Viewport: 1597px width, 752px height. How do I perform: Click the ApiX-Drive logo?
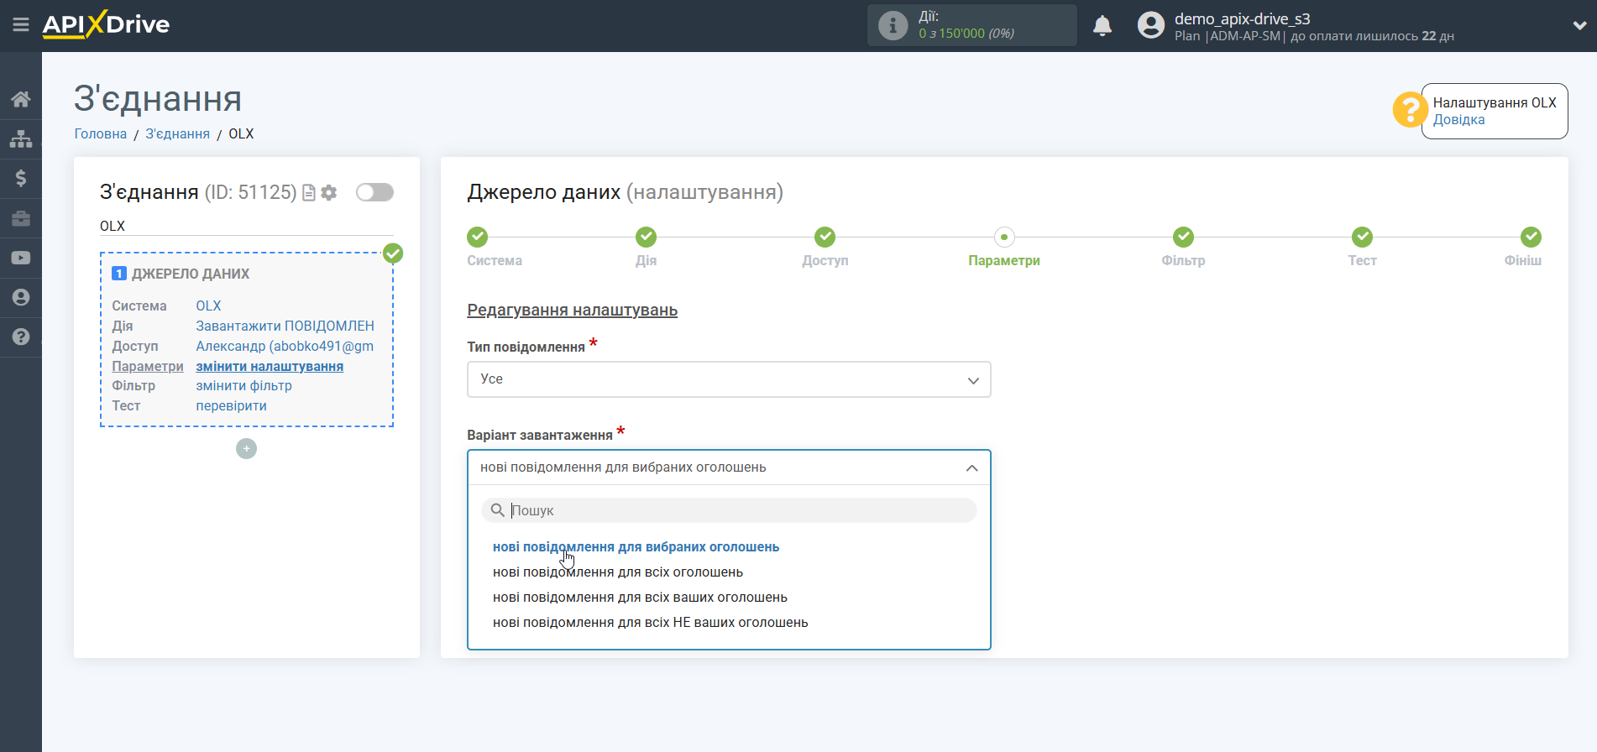[106, 24]
